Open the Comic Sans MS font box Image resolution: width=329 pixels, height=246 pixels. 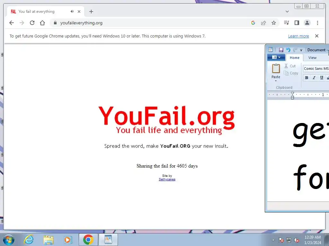[316, 69]
